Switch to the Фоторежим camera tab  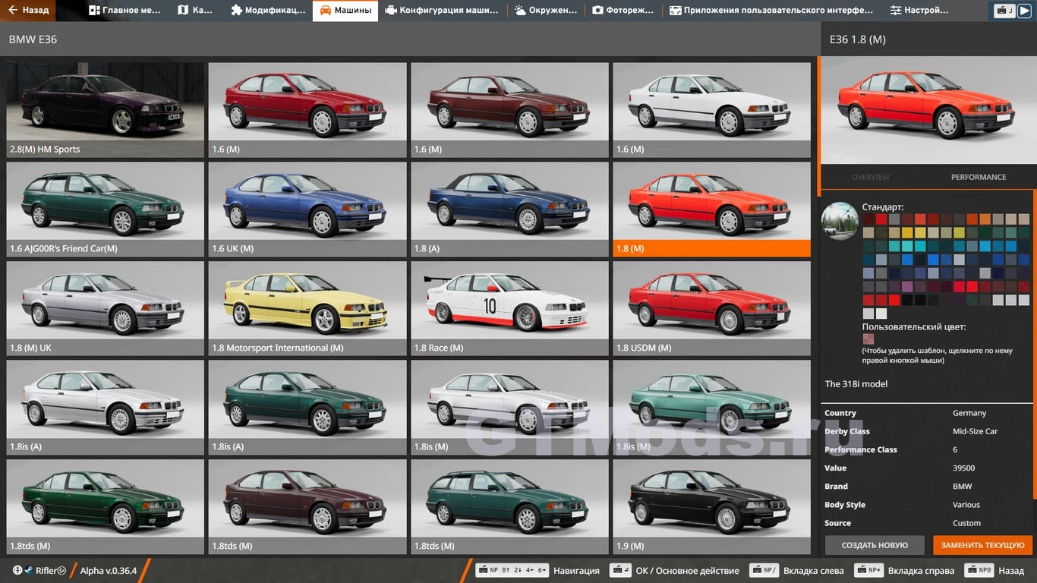click(x=623, y=11)
